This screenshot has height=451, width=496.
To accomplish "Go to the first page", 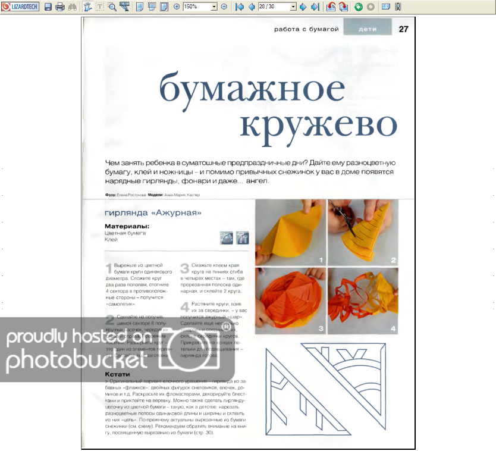I will pos(240,7).
